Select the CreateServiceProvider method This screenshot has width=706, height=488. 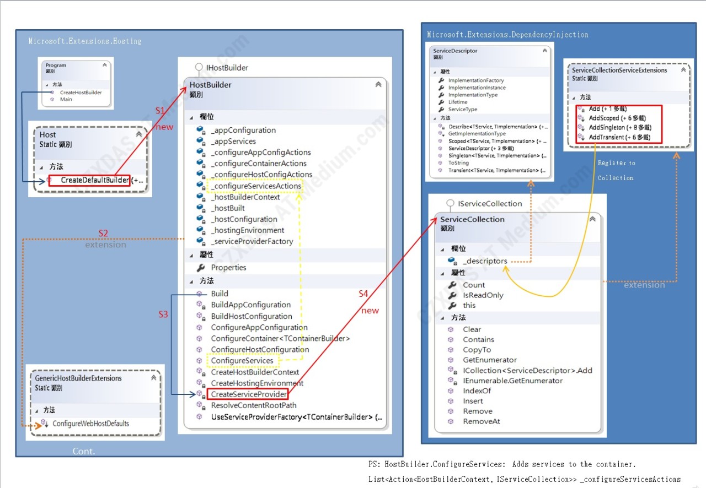tap(249, 394)
